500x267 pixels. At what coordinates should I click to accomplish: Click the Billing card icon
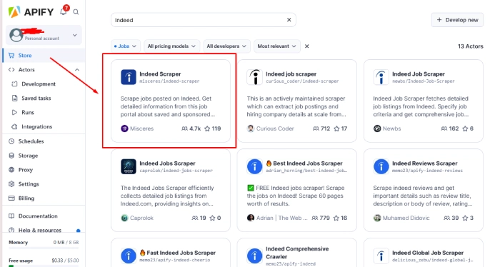coord(11,198)
